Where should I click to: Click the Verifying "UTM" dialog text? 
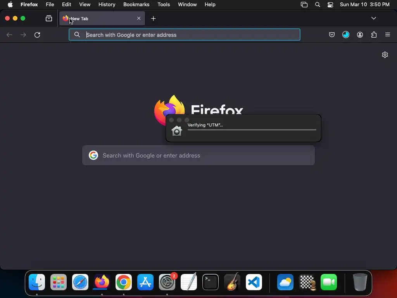click(205, 125)
